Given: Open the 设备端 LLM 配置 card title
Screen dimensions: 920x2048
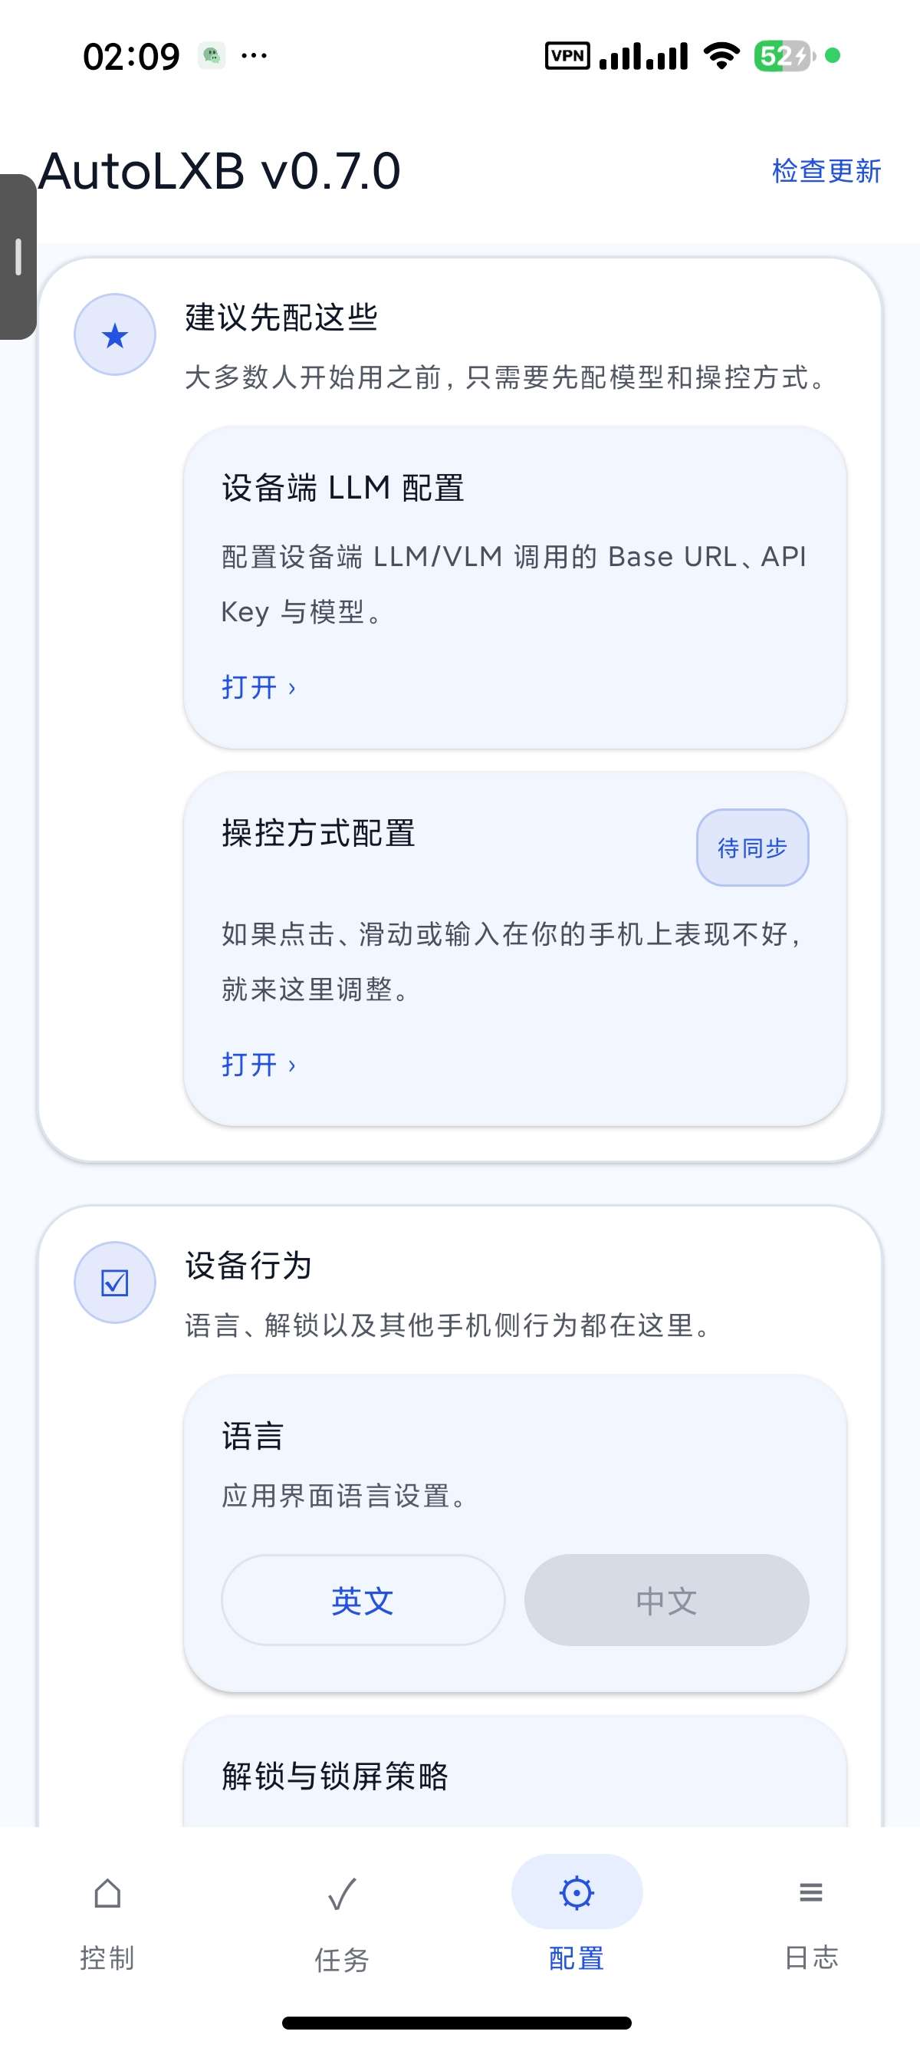Looking at the screenshot, I should (343, 487).
